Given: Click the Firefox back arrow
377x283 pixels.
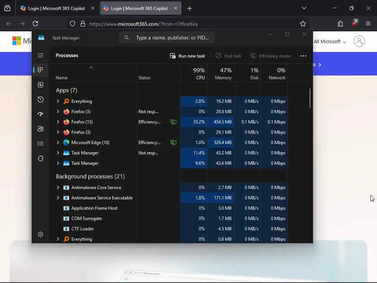Looking at the screenshot, I should [x=9, y=24].
